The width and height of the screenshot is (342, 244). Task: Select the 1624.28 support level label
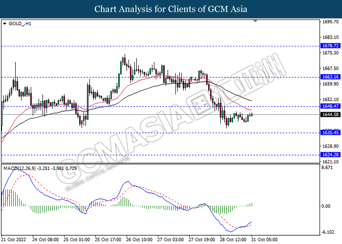330,155
